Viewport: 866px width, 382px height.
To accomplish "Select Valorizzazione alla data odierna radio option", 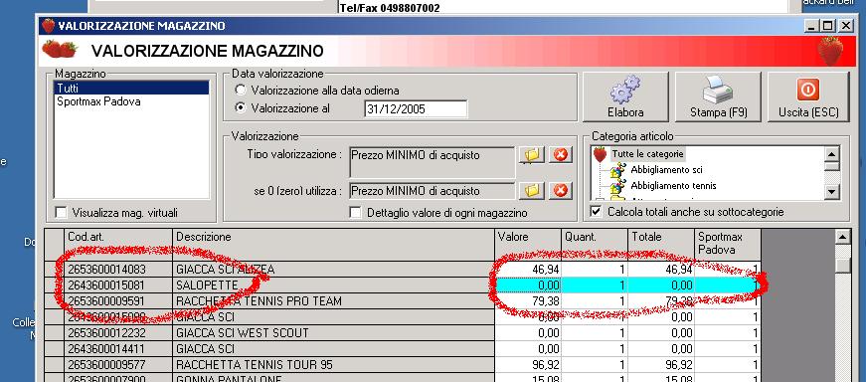I will (x=241, y=90).
